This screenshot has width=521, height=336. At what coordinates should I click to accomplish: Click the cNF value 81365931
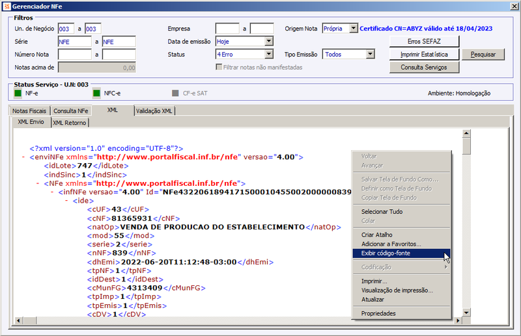click(x=132, y=218)
